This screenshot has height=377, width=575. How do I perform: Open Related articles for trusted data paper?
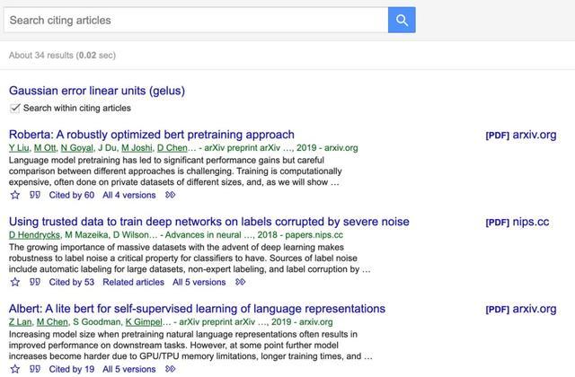[x=133, y=282]
